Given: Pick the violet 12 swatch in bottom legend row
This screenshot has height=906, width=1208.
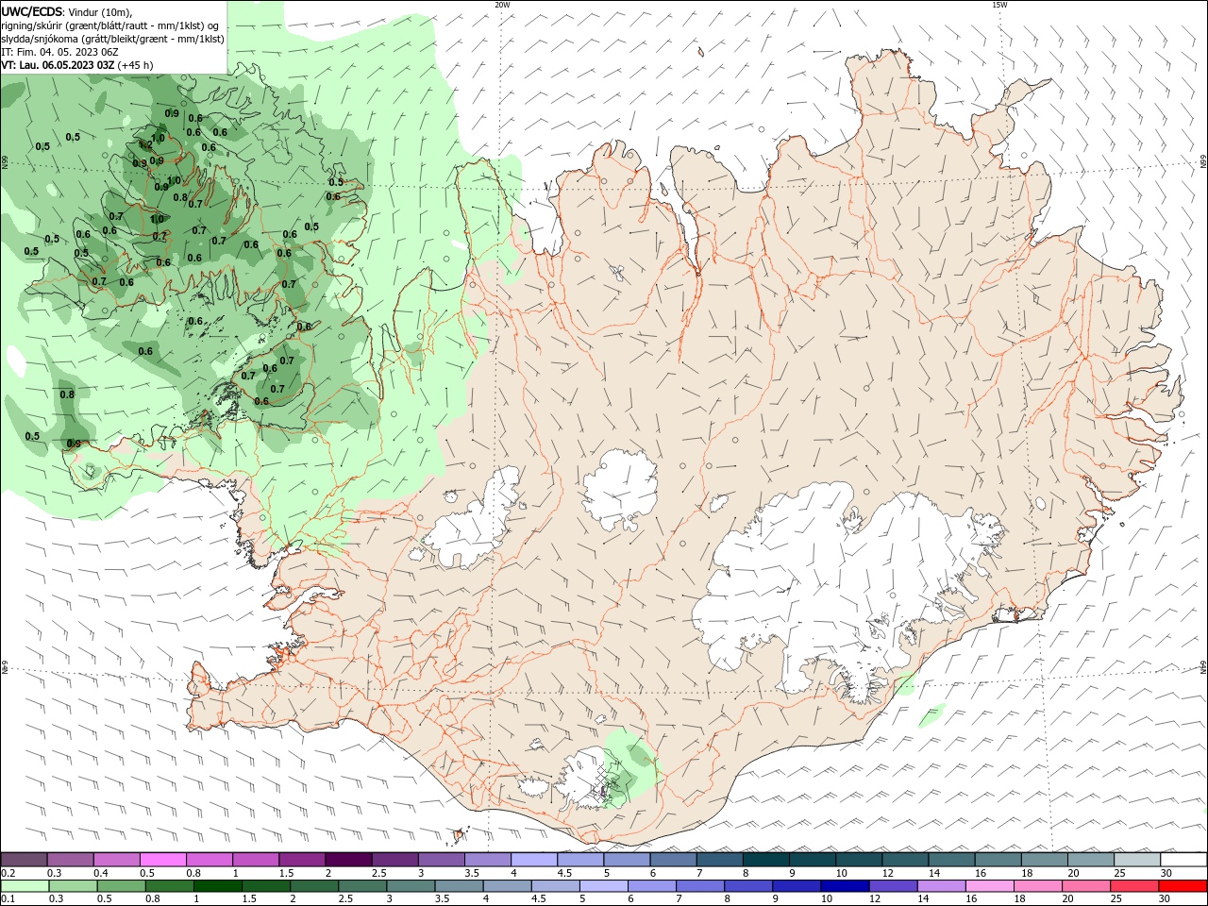Looking at the screenshot, I should [x=893, y=886].
